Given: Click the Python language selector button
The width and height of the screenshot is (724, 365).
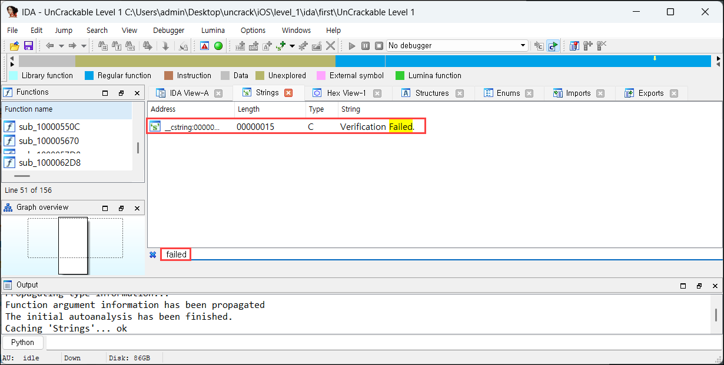Looking at the screenshot, I should point(22,342).
